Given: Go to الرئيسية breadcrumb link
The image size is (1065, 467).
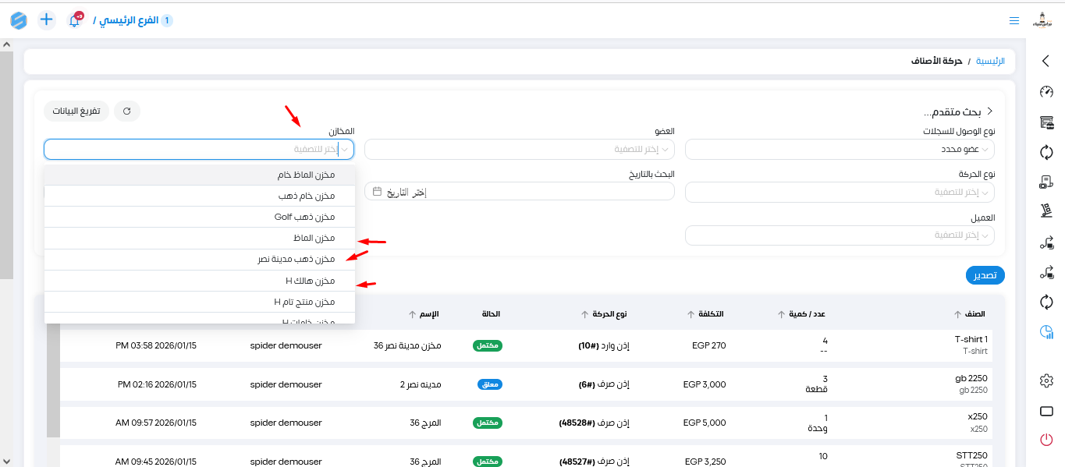Looking at the screenshot, I should pos(991,61).
